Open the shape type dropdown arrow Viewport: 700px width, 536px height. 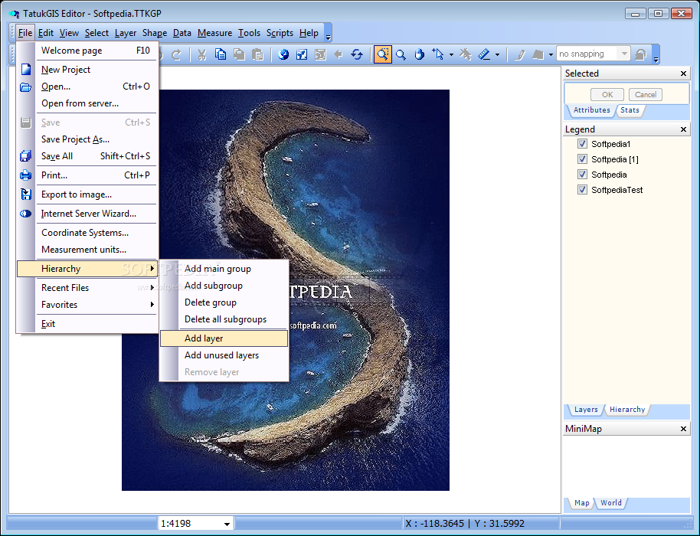click(551, 55)
